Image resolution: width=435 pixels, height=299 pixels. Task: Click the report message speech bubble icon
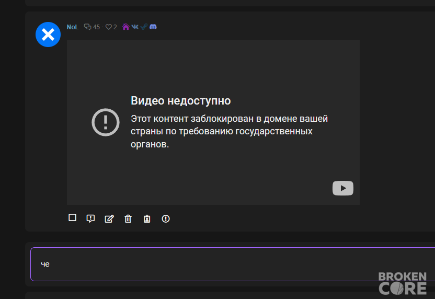pos(90,218)
